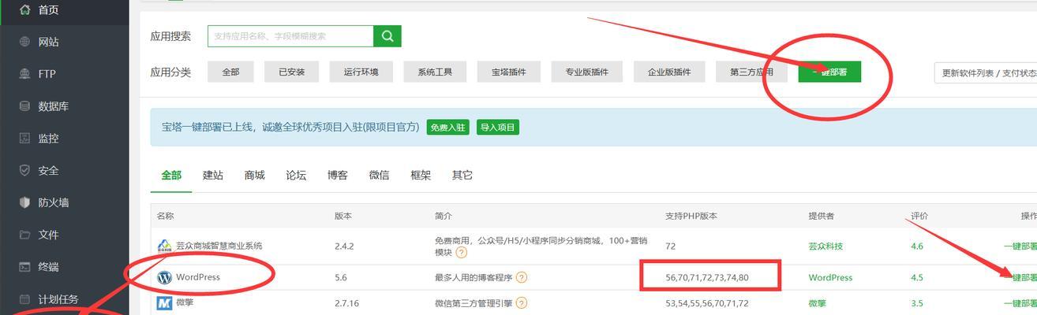Switch to the 商城 tab

[254, 175]
